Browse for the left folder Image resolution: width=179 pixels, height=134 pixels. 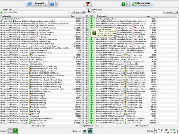click(x=76, y=12)
